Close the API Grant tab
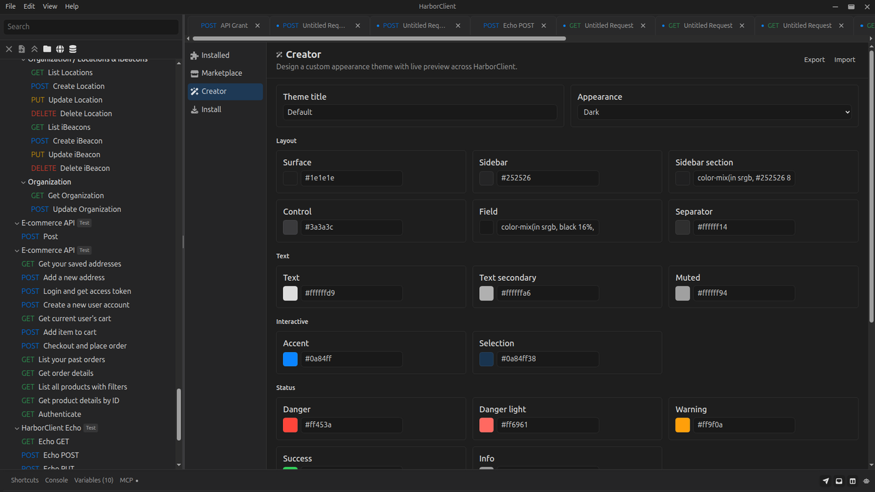Image resolution: width=875 pixels, height=492 pixels. click(258, 25)
